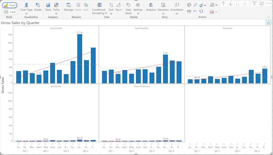Click the Enterprise panel header
This screenshot has height=155, width=273.
click(228, 28)
